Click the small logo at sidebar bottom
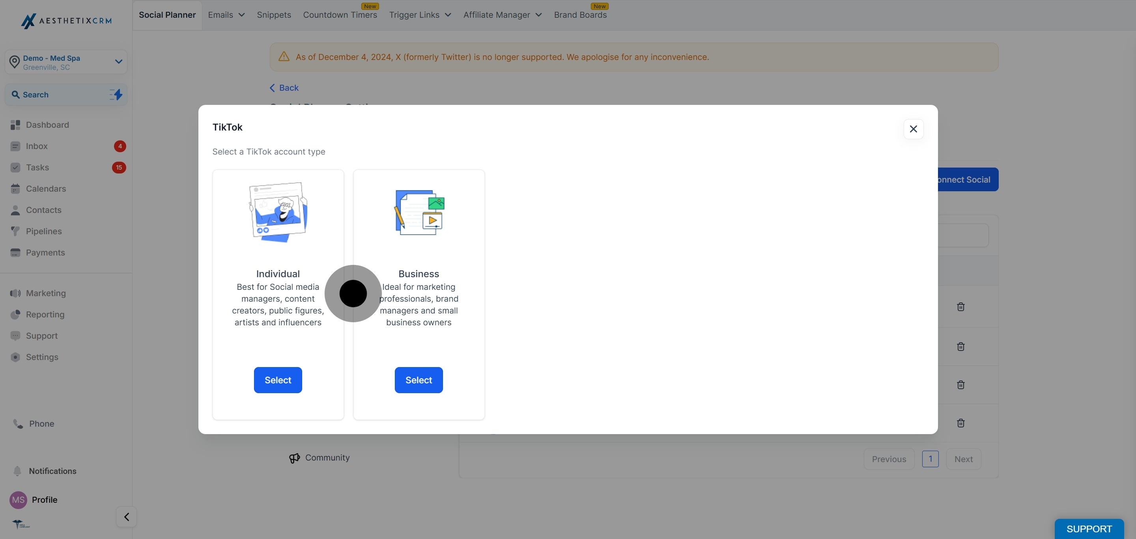The width and height of the screenshot is (1136, 539). click(21, 524)
